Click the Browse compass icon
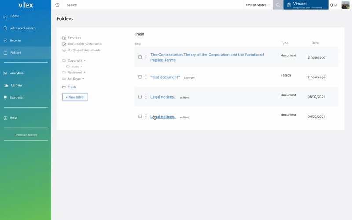Image resolution: width=352 pixels, height=220 pixels. (5, 40)
